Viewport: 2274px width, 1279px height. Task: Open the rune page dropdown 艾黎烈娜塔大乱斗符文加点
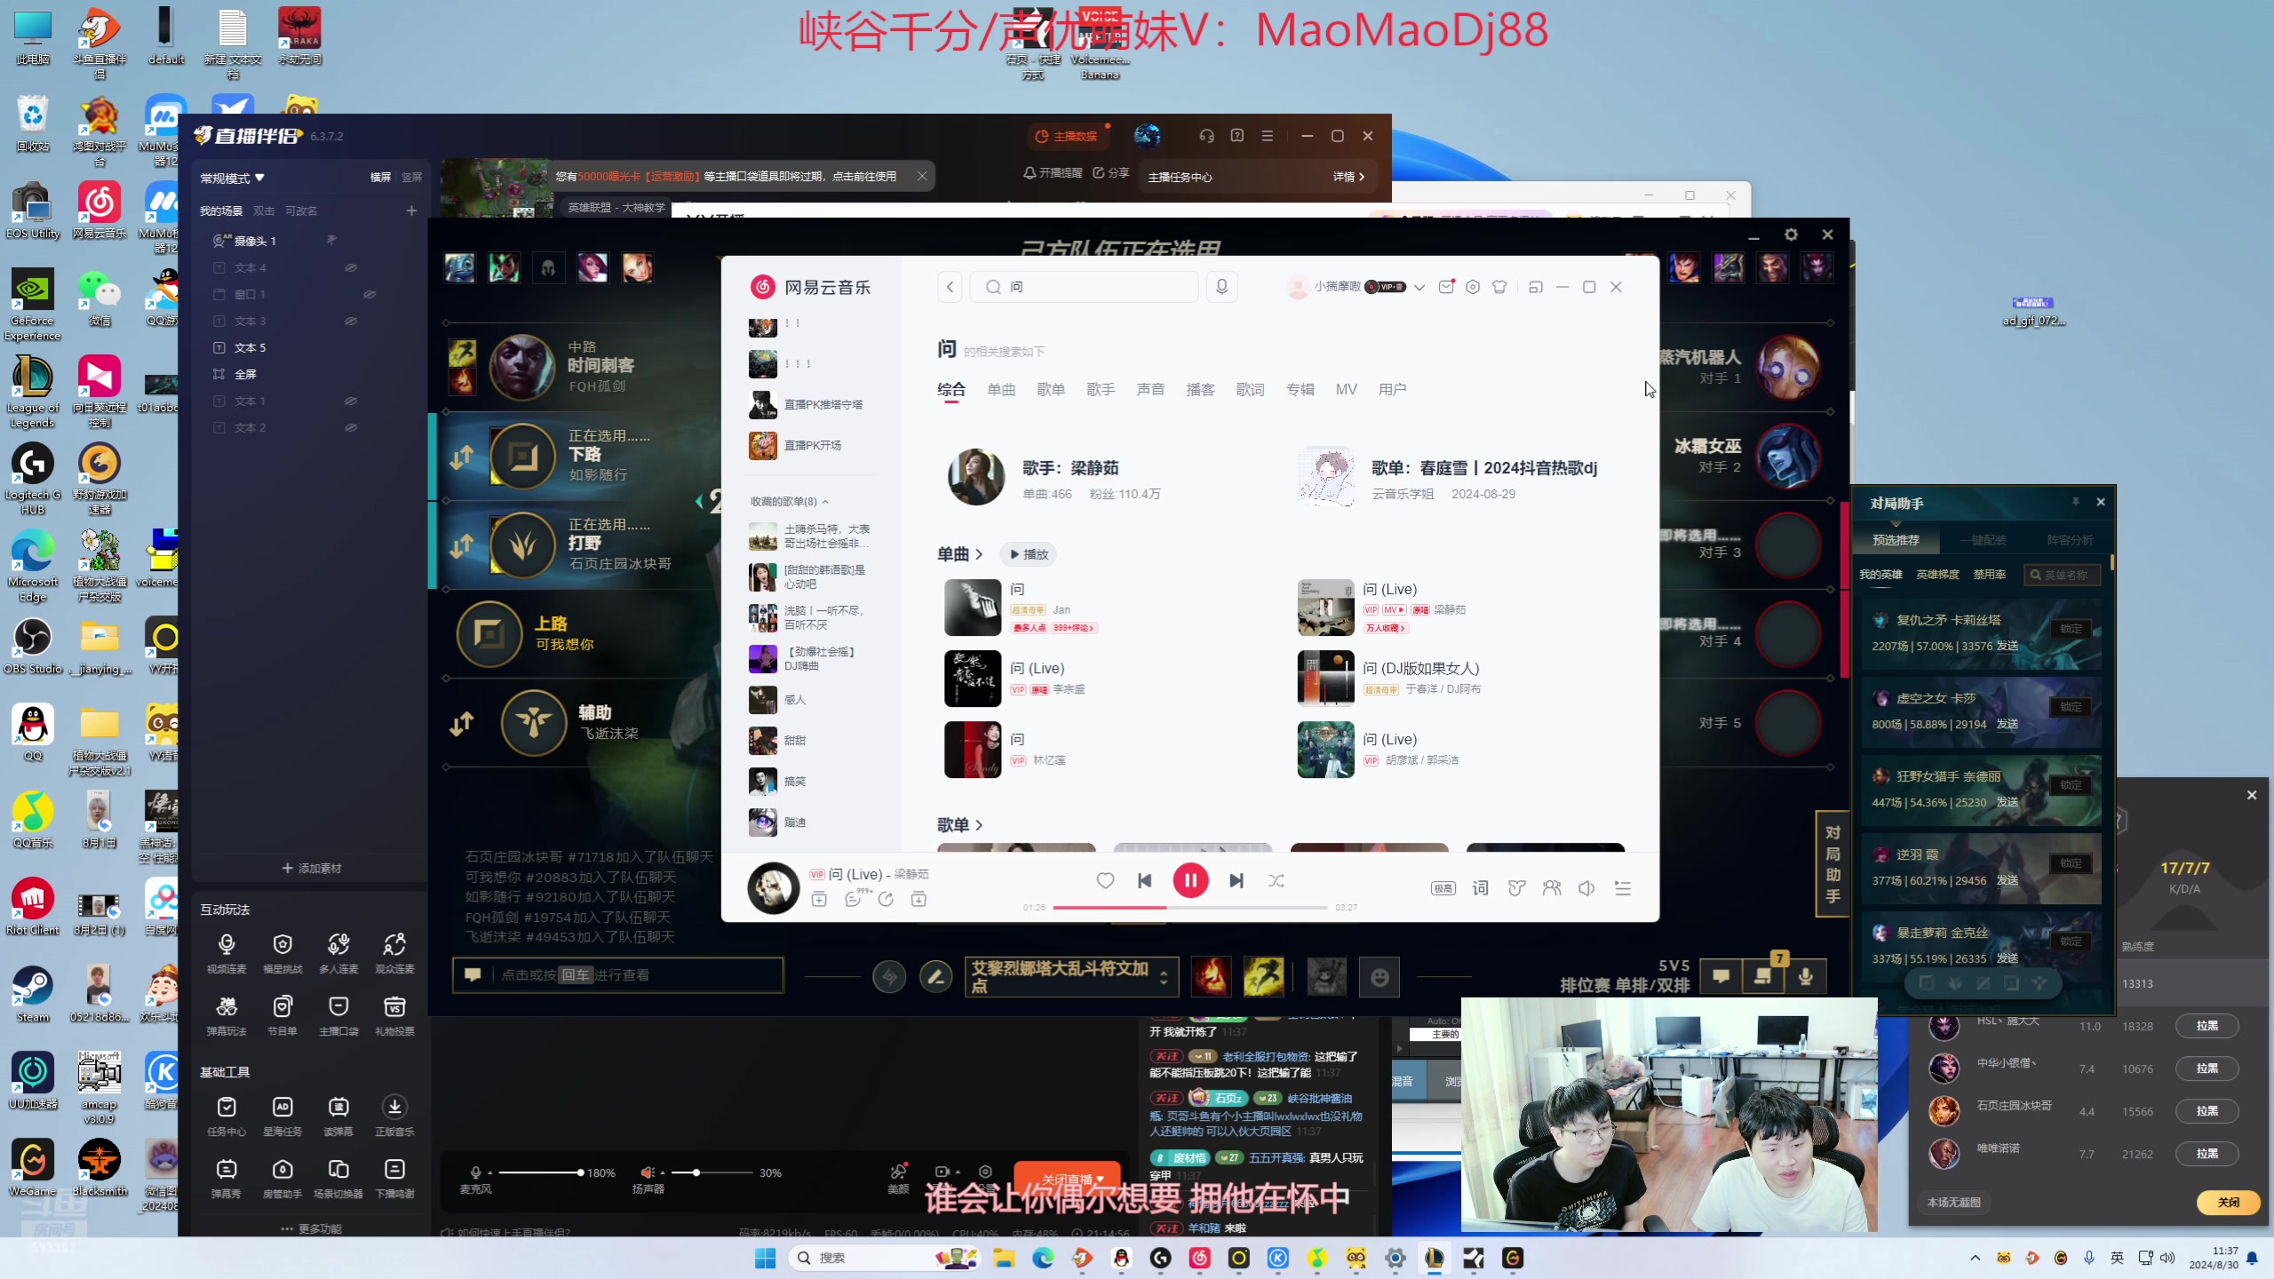click(x=1071, y=976)
